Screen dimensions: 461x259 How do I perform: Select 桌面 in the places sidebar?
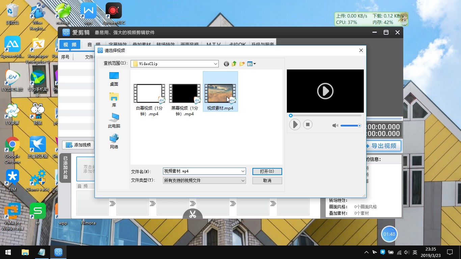[x=114, y=79]
